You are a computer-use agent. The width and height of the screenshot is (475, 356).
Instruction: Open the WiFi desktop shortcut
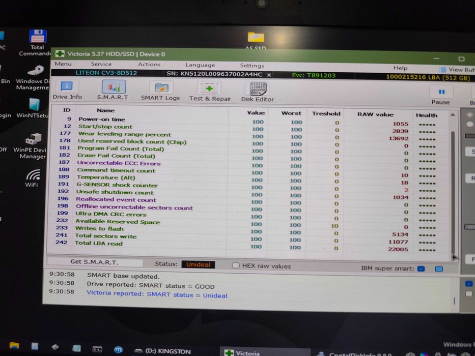(33, 178)
